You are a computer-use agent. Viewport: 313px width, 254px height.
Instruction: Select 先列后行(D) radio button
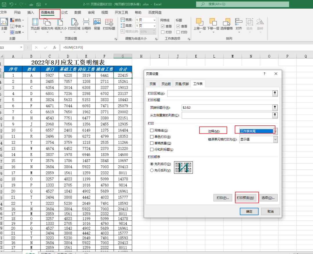coord(152,164)
